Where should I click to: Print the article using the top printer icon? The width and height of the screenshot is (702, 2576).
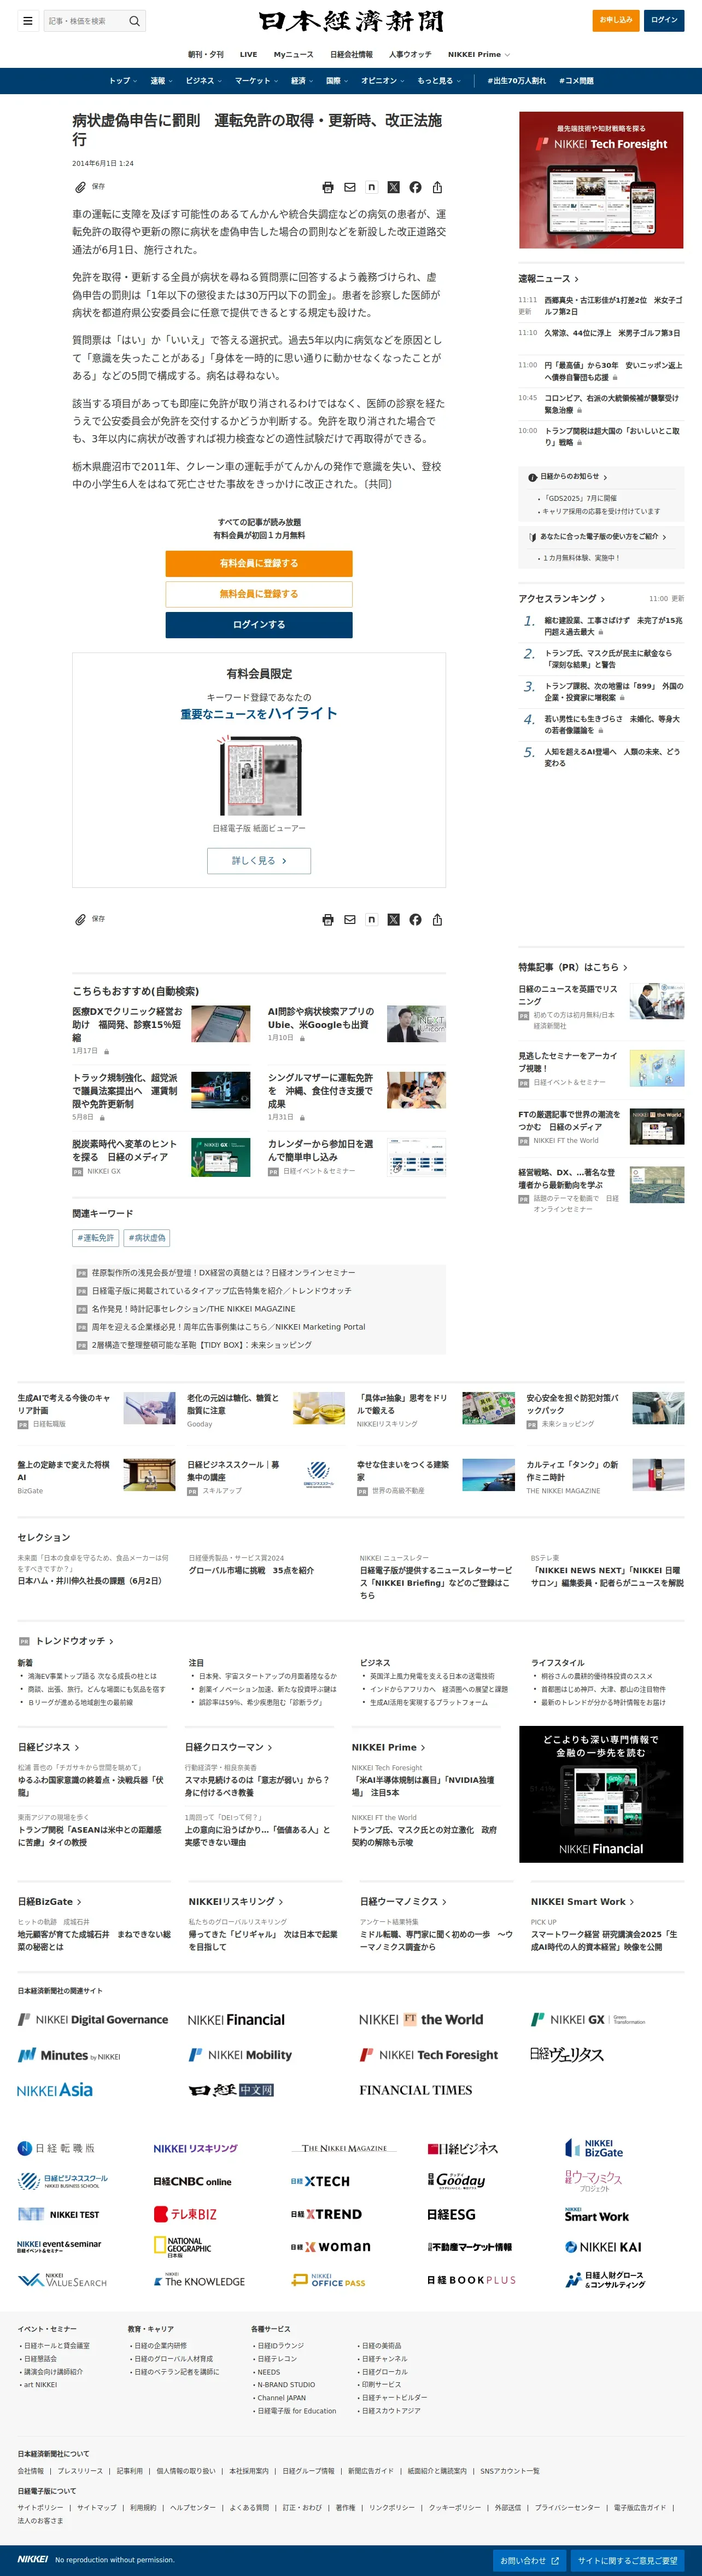click(x=327, y=187)
